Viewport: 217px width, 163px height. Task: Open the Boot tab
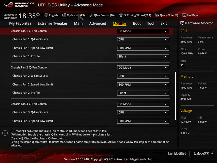pos(137,23)
